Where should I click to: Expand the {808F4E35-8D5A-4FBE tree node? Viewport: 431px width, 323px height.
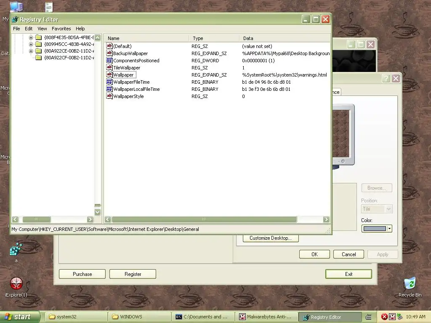click(x=31, y=37)
